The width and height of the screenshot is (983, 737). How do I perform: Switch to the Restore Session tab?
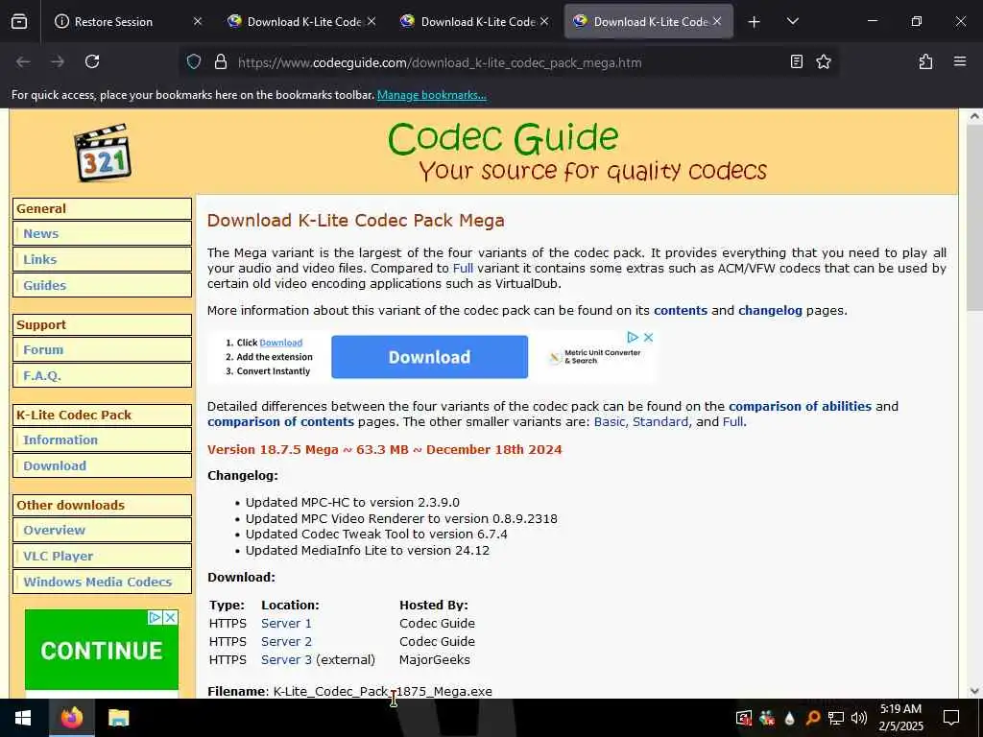click(113, 21)
